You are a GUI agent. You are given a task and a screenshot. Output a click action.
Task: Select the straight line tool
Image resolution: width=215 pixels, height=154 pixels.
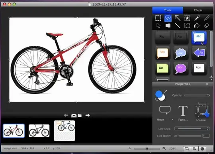(x=178, y=26)
